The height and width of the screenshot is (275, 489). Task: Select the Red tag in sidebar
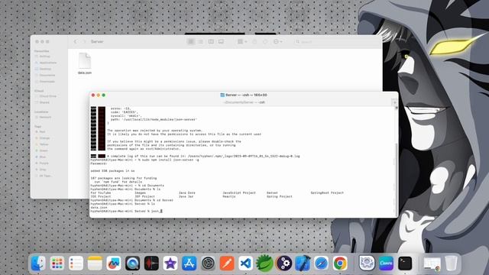pos(40,132)
